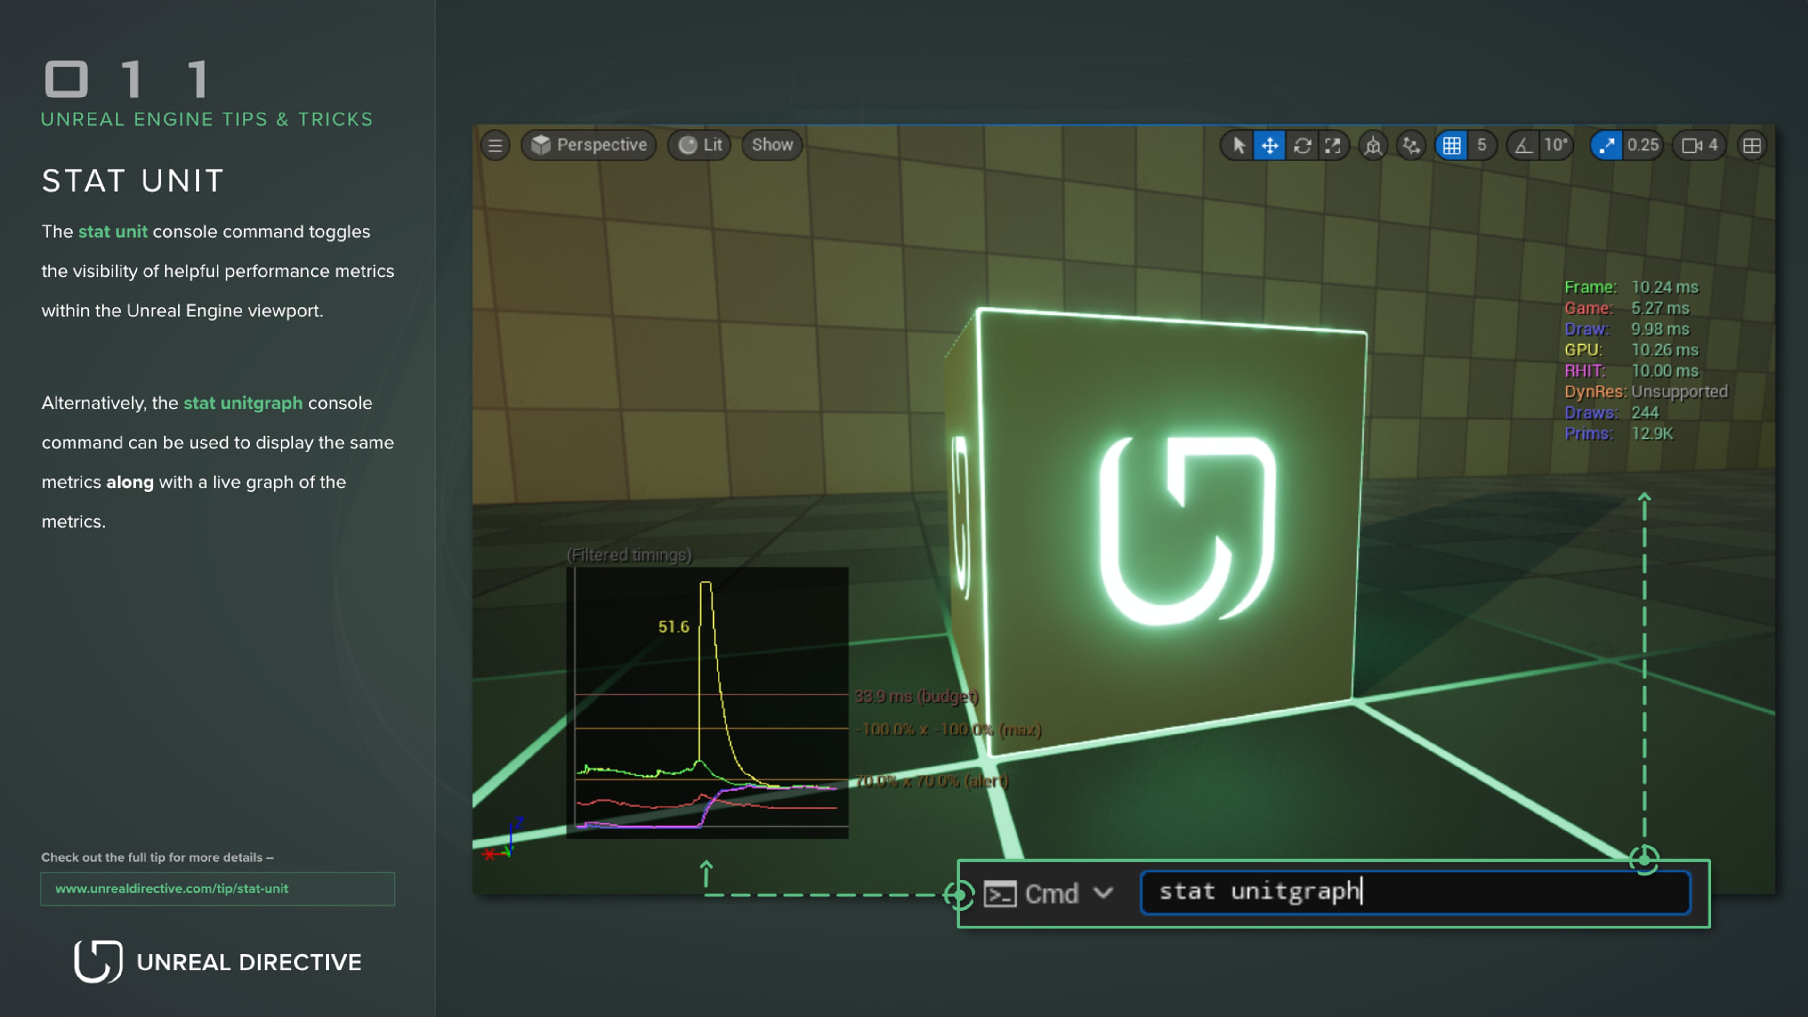Select the Scale objects tool
The width and height of the screenshot is (1808, 1017).
[1333, 145]
